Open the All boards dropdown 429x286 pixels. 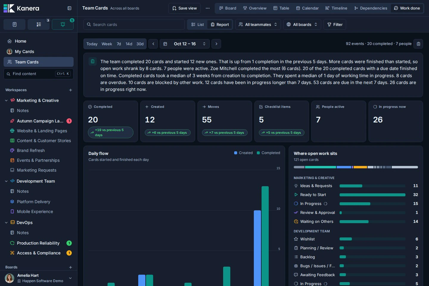[302, 24]
